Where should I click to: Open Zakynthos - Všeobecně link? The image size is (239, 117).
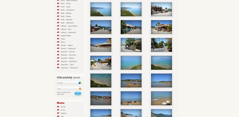coord(69,68)
